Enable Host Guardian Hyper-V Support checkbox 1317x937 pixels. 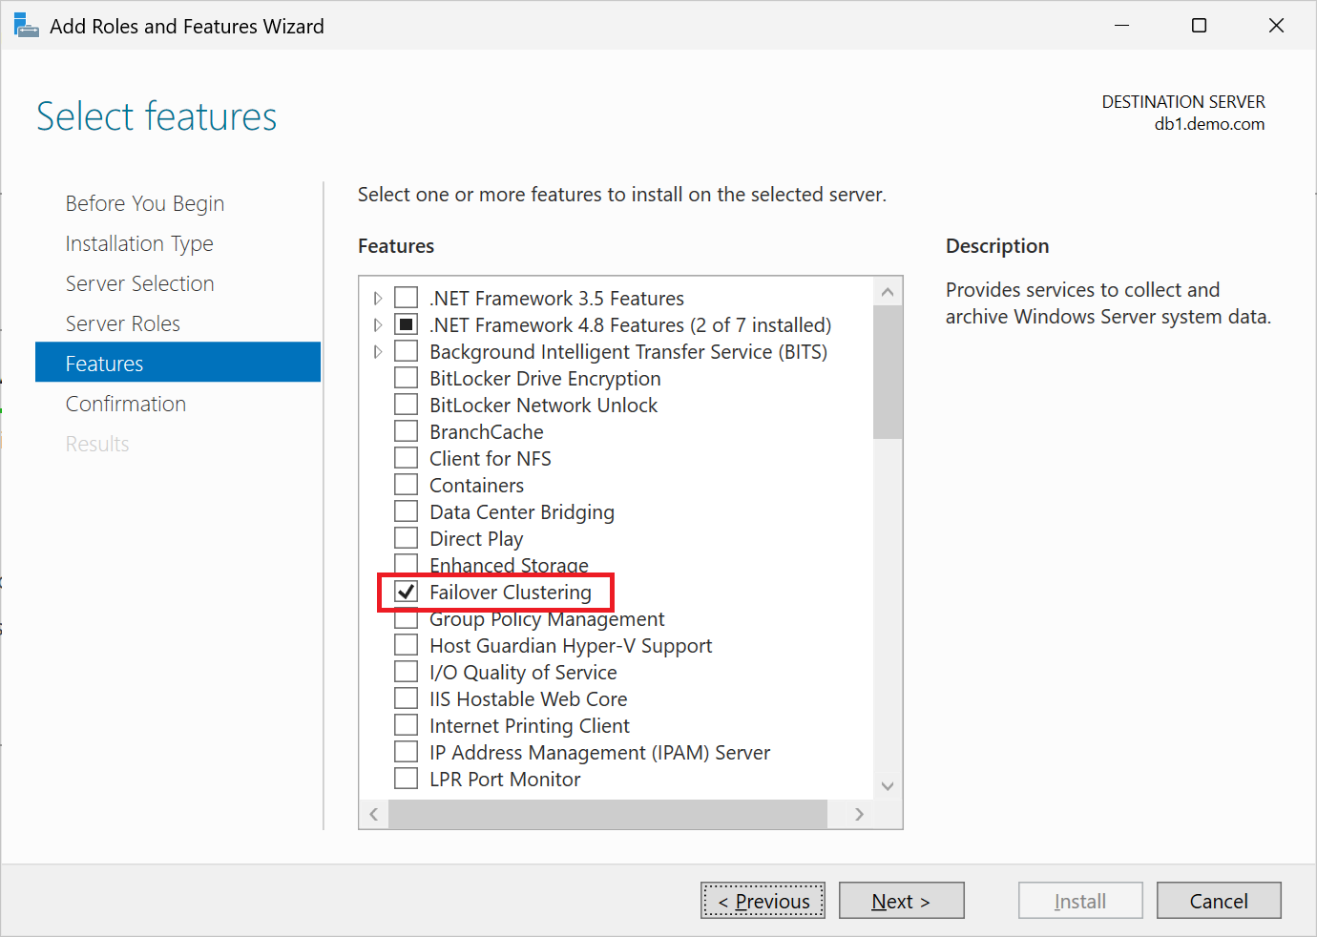[x=407, y=645]
